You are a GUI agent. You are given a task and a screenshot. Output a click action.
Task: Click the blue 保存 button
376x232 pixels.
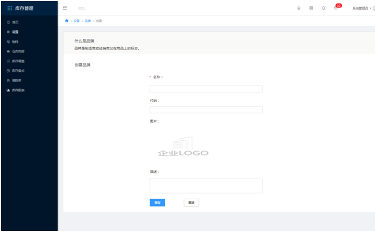click(158, 203)
